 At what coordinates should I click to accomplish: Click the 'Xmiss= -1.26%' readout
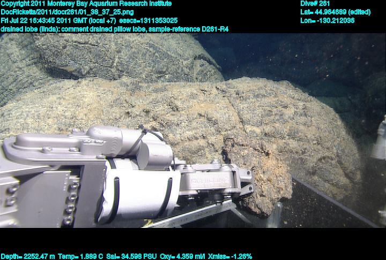point(230,257)
